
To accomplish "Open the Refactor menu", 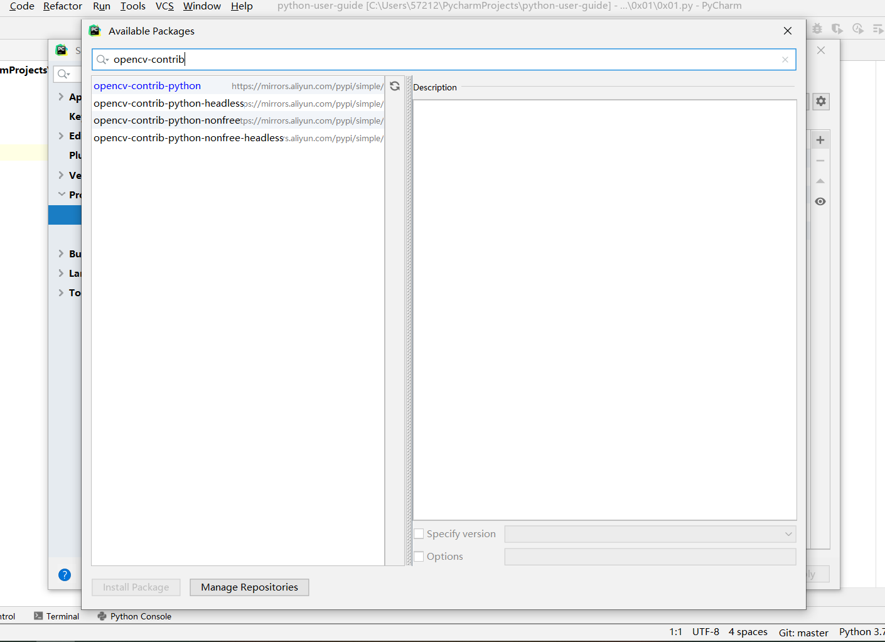I will pos(63,6).
